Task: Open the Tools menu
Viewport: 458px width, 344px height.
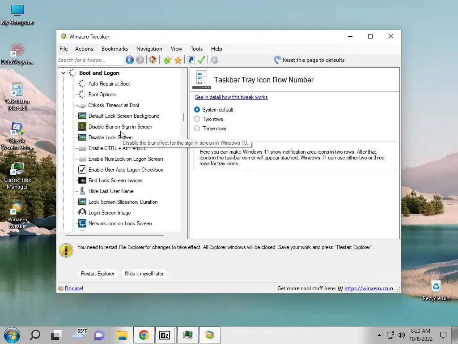Action: click(x=197, y=49)
